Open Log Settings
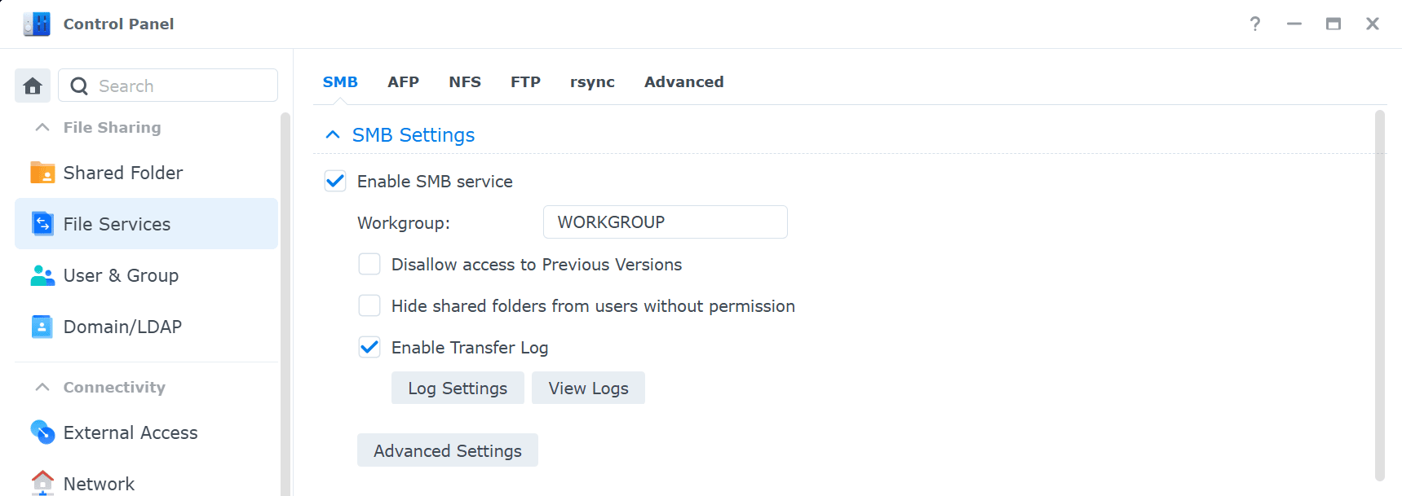The image size is (1402, 496). [458, 388]
